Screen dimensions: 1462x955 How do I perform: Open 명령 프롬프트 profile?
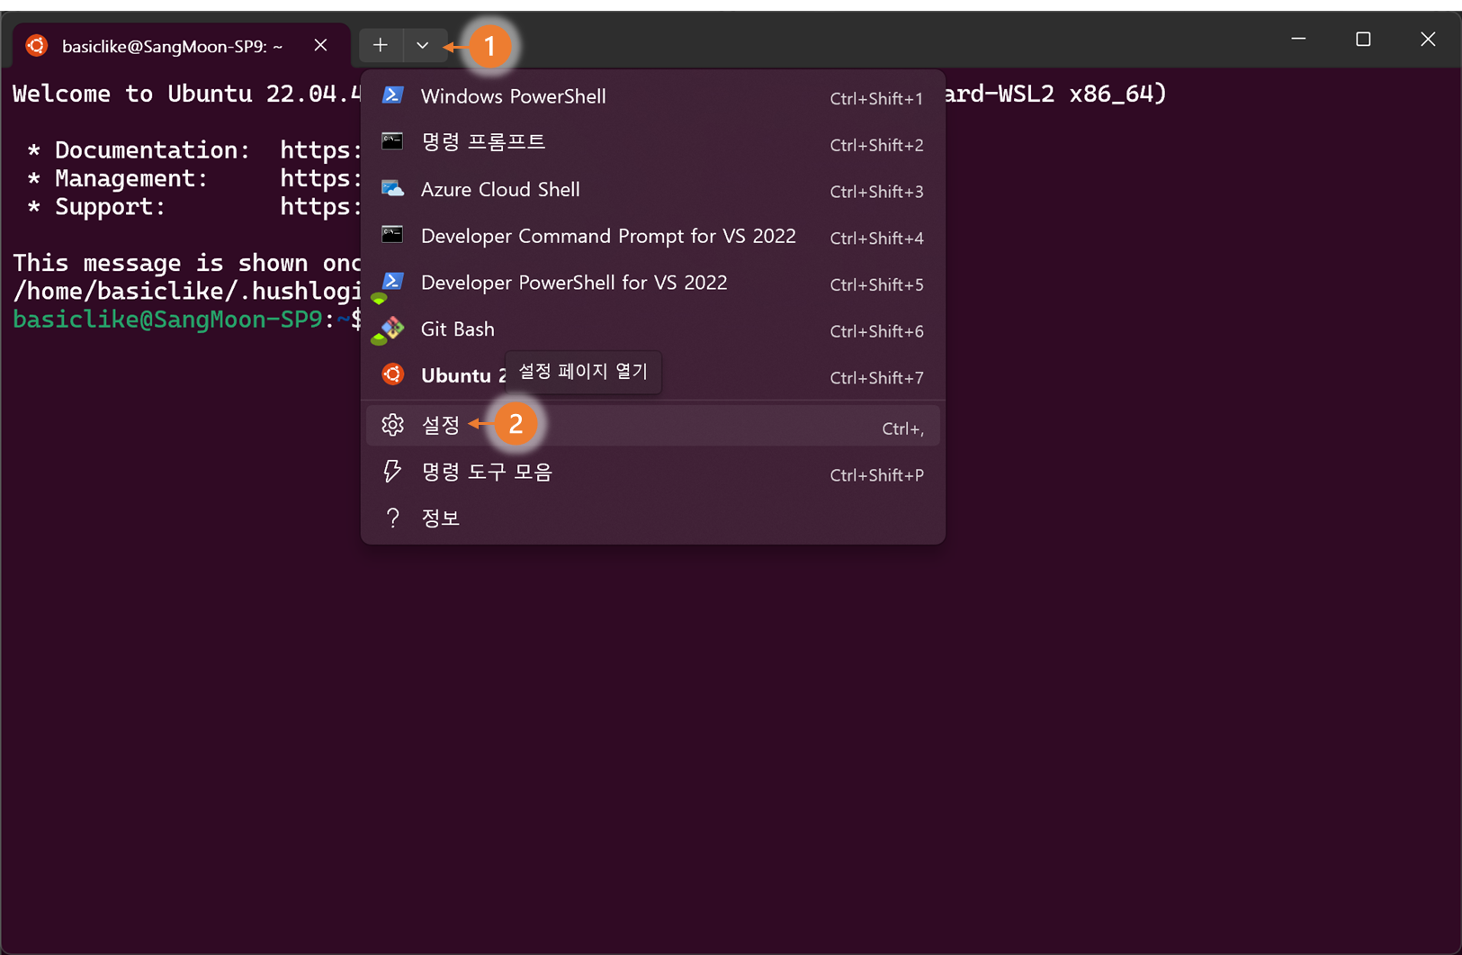coord(653,142)
